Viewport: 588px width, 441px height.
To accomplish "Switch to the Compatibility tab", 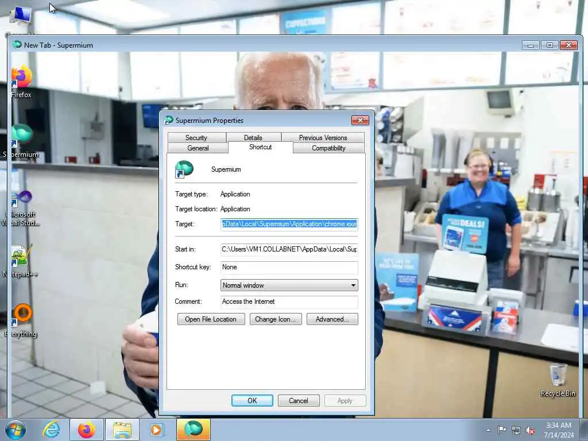I will click(x=328, y=148).
